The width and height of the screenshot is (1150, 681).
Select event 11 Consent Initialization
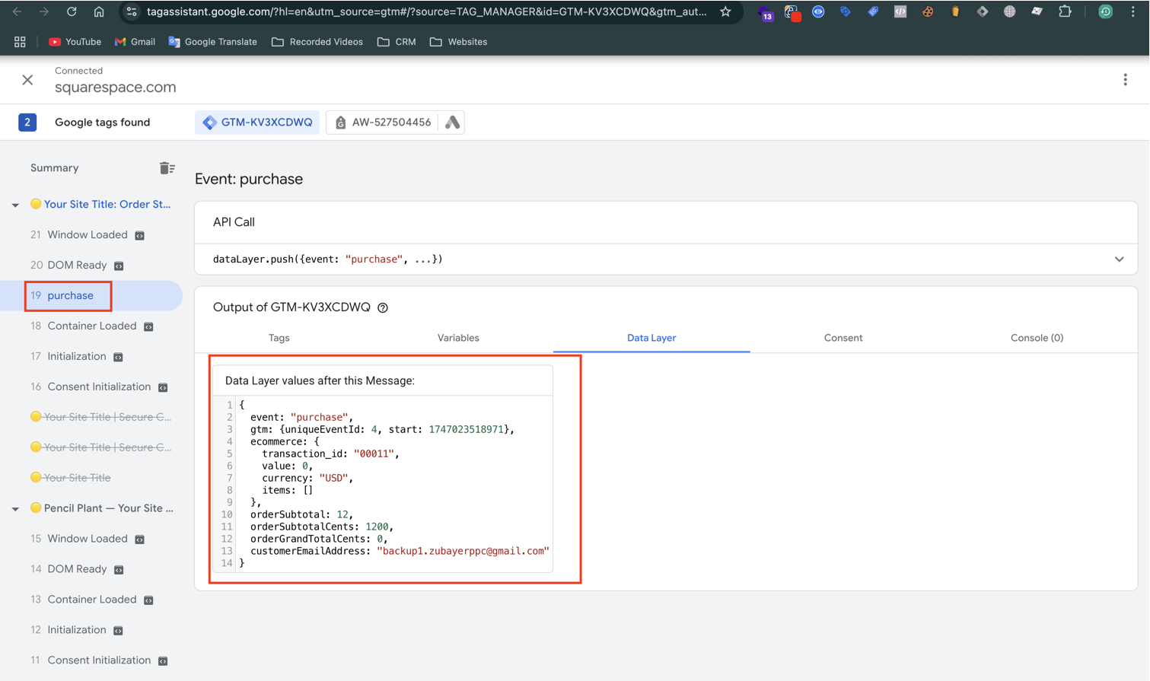pyautogui.click(x=91, y=660)
